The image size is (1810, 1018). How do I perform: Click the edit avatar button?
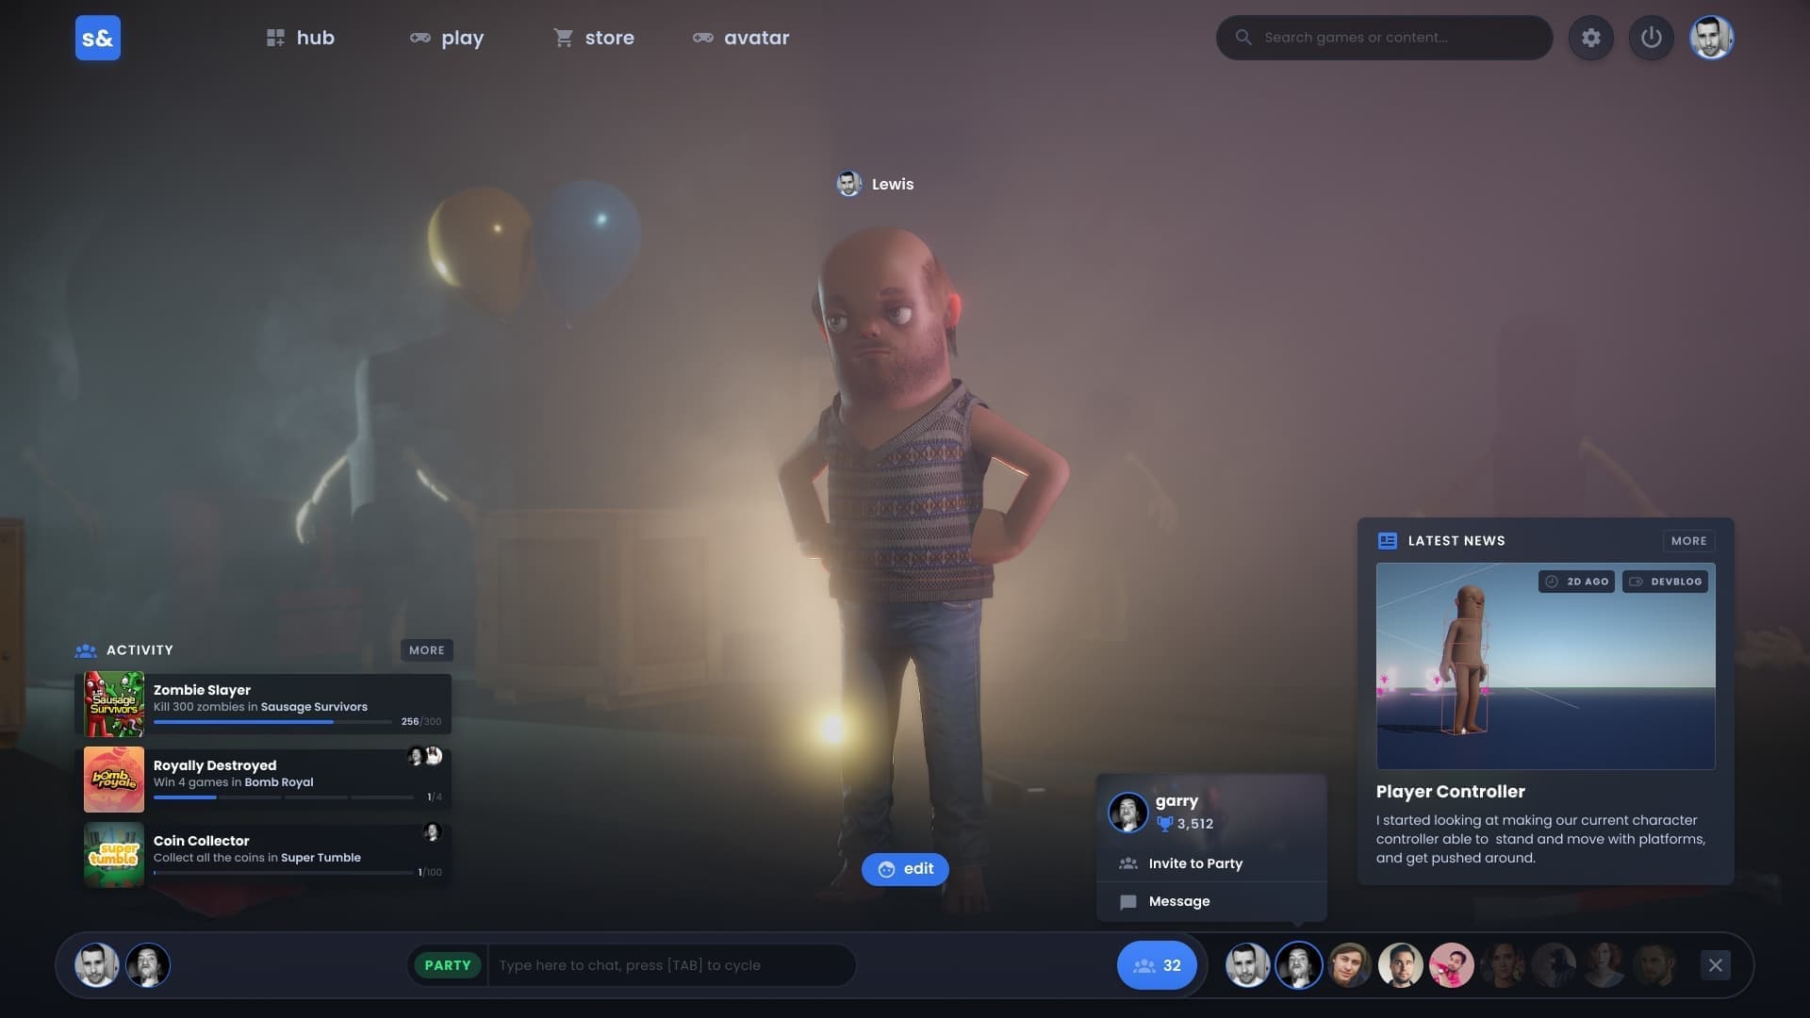click(x=905, y=869)
